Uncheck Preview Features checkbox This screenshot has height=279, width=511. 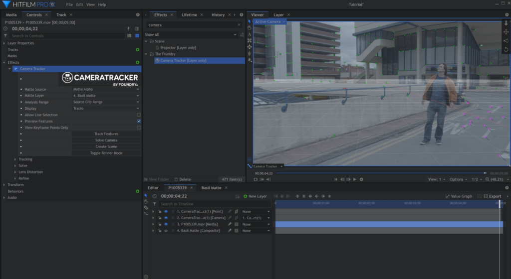coord(139,121)
